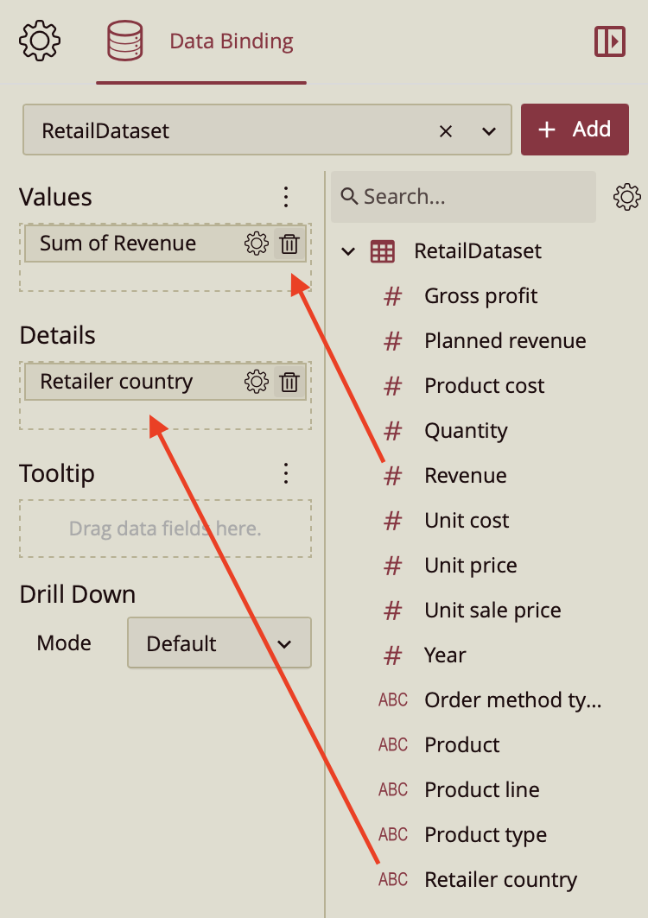Select the Product line field
The height and width of the screenshot is (918, 648).
(481, 790)
